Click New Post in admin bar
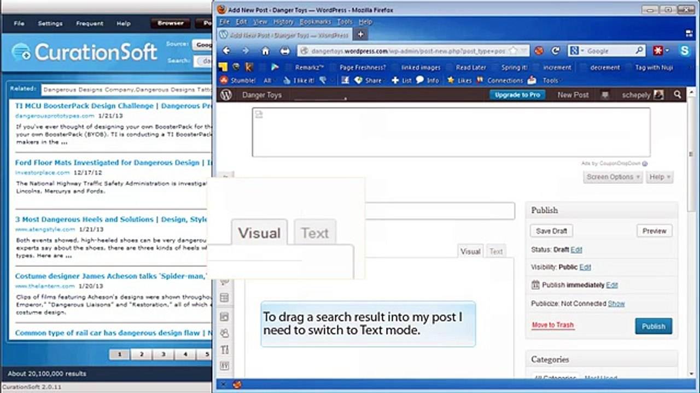This screenshot has height=393, width=700. pos(573,95)
